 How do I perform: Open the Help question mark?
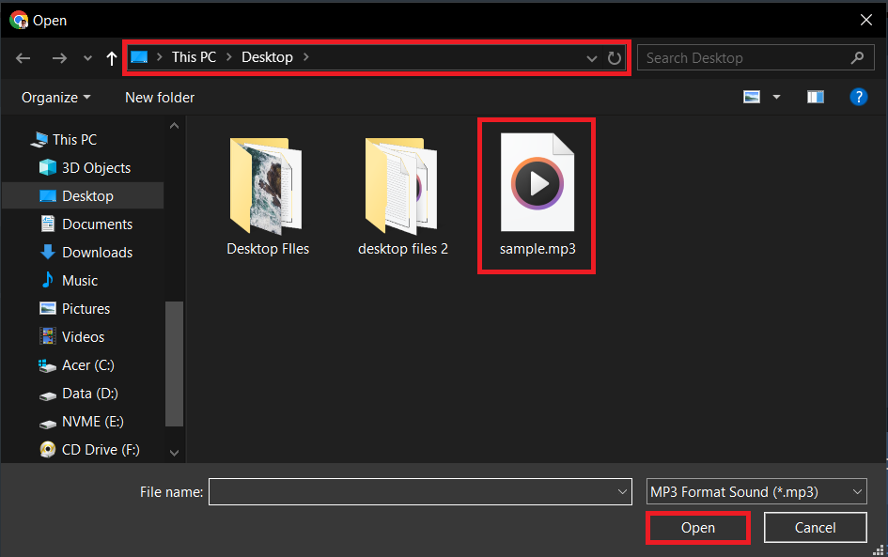(859, 97)
